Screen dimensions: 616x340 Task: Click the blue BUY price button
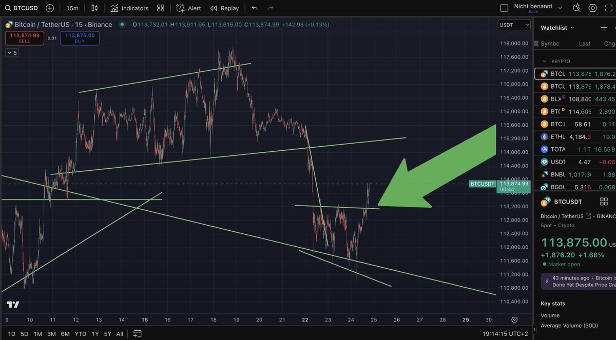click(x=80, y=38)
